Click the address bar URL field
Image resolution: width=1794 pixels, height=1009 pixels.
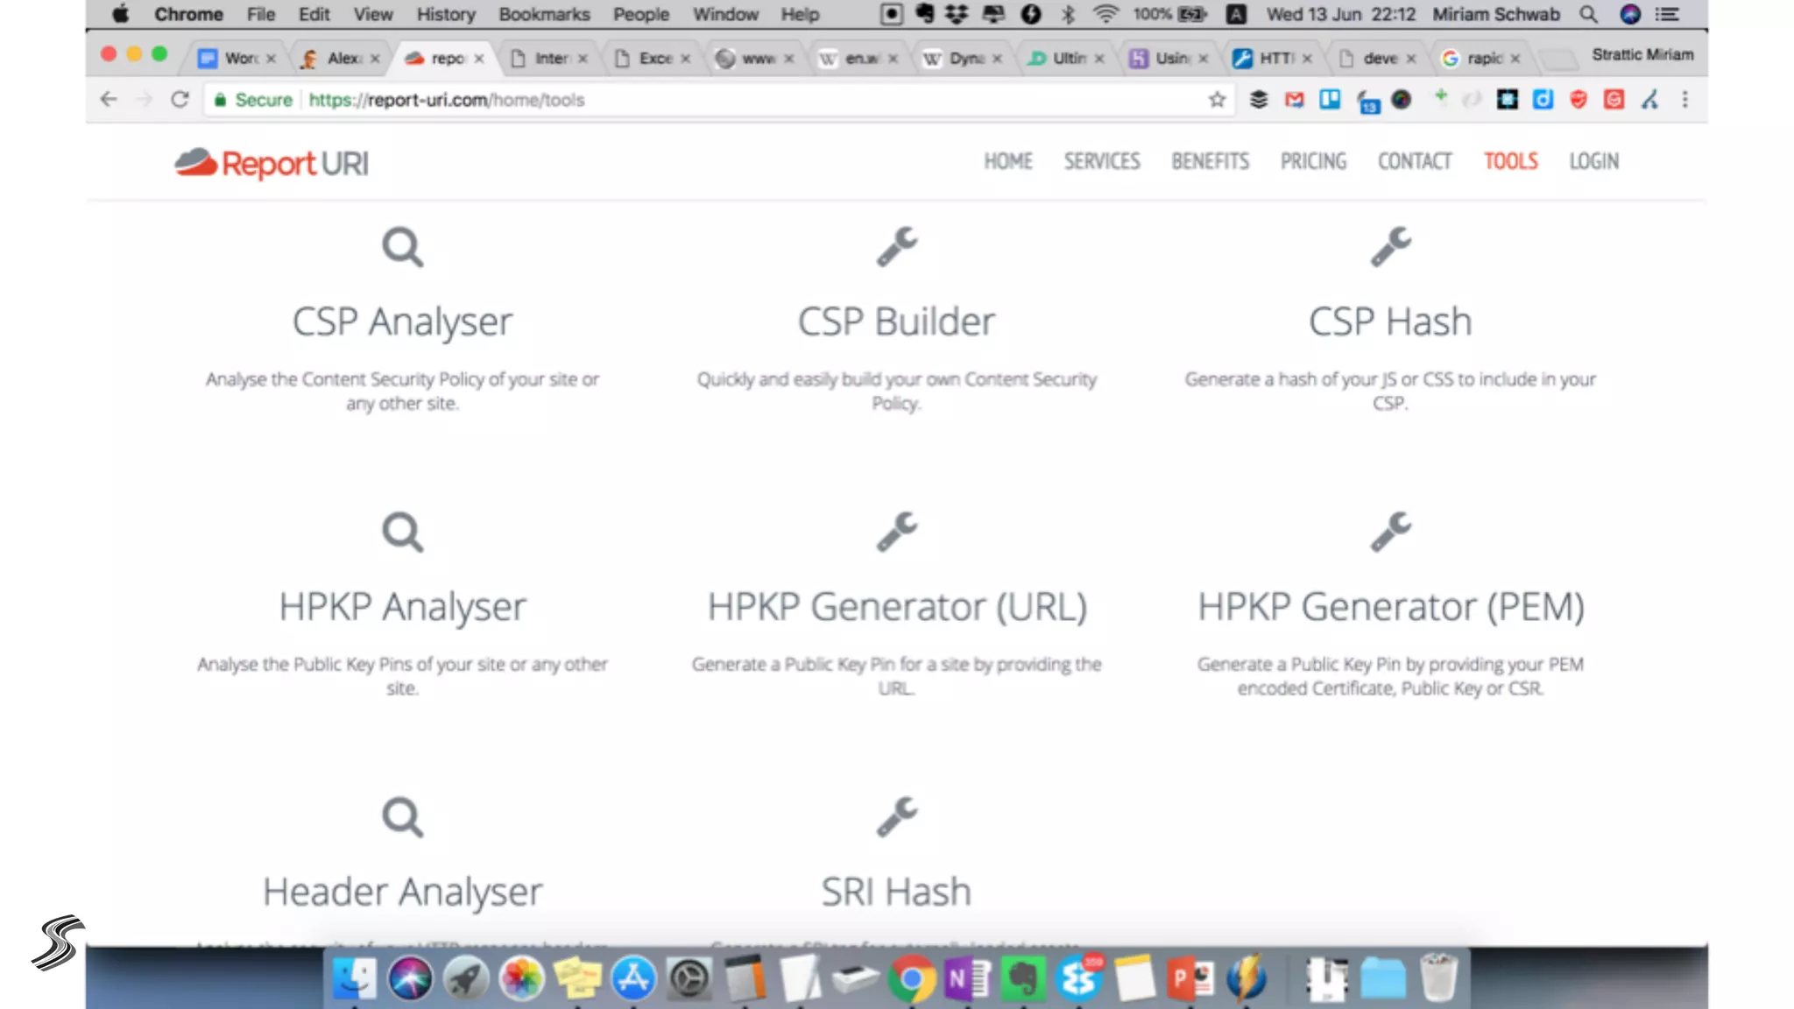(701, 100)
